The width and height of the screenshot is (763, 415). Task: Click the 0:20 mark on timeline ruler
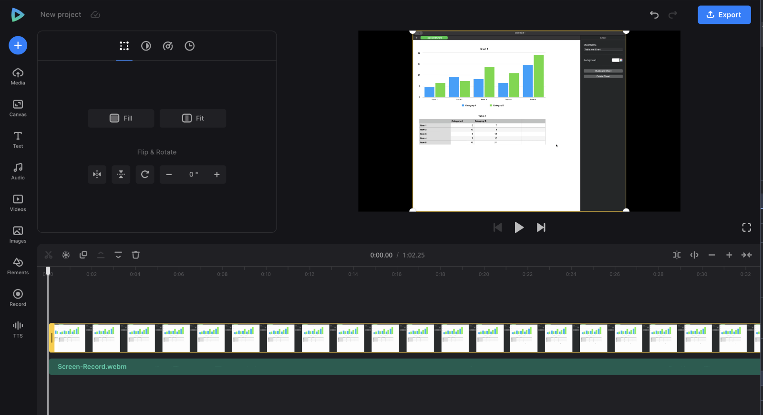click(x=484, y=274)
